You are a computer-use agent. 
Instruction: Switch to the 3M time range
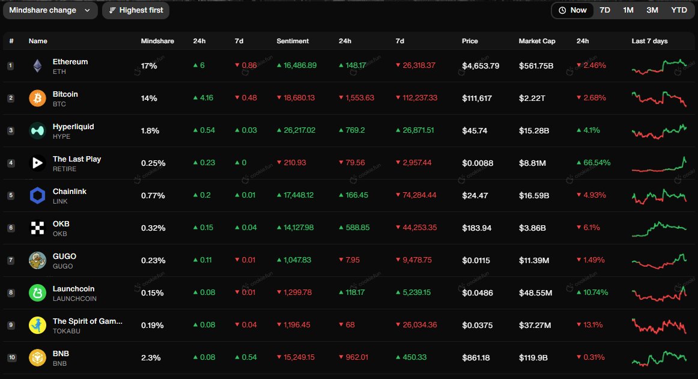pos(652,10)
